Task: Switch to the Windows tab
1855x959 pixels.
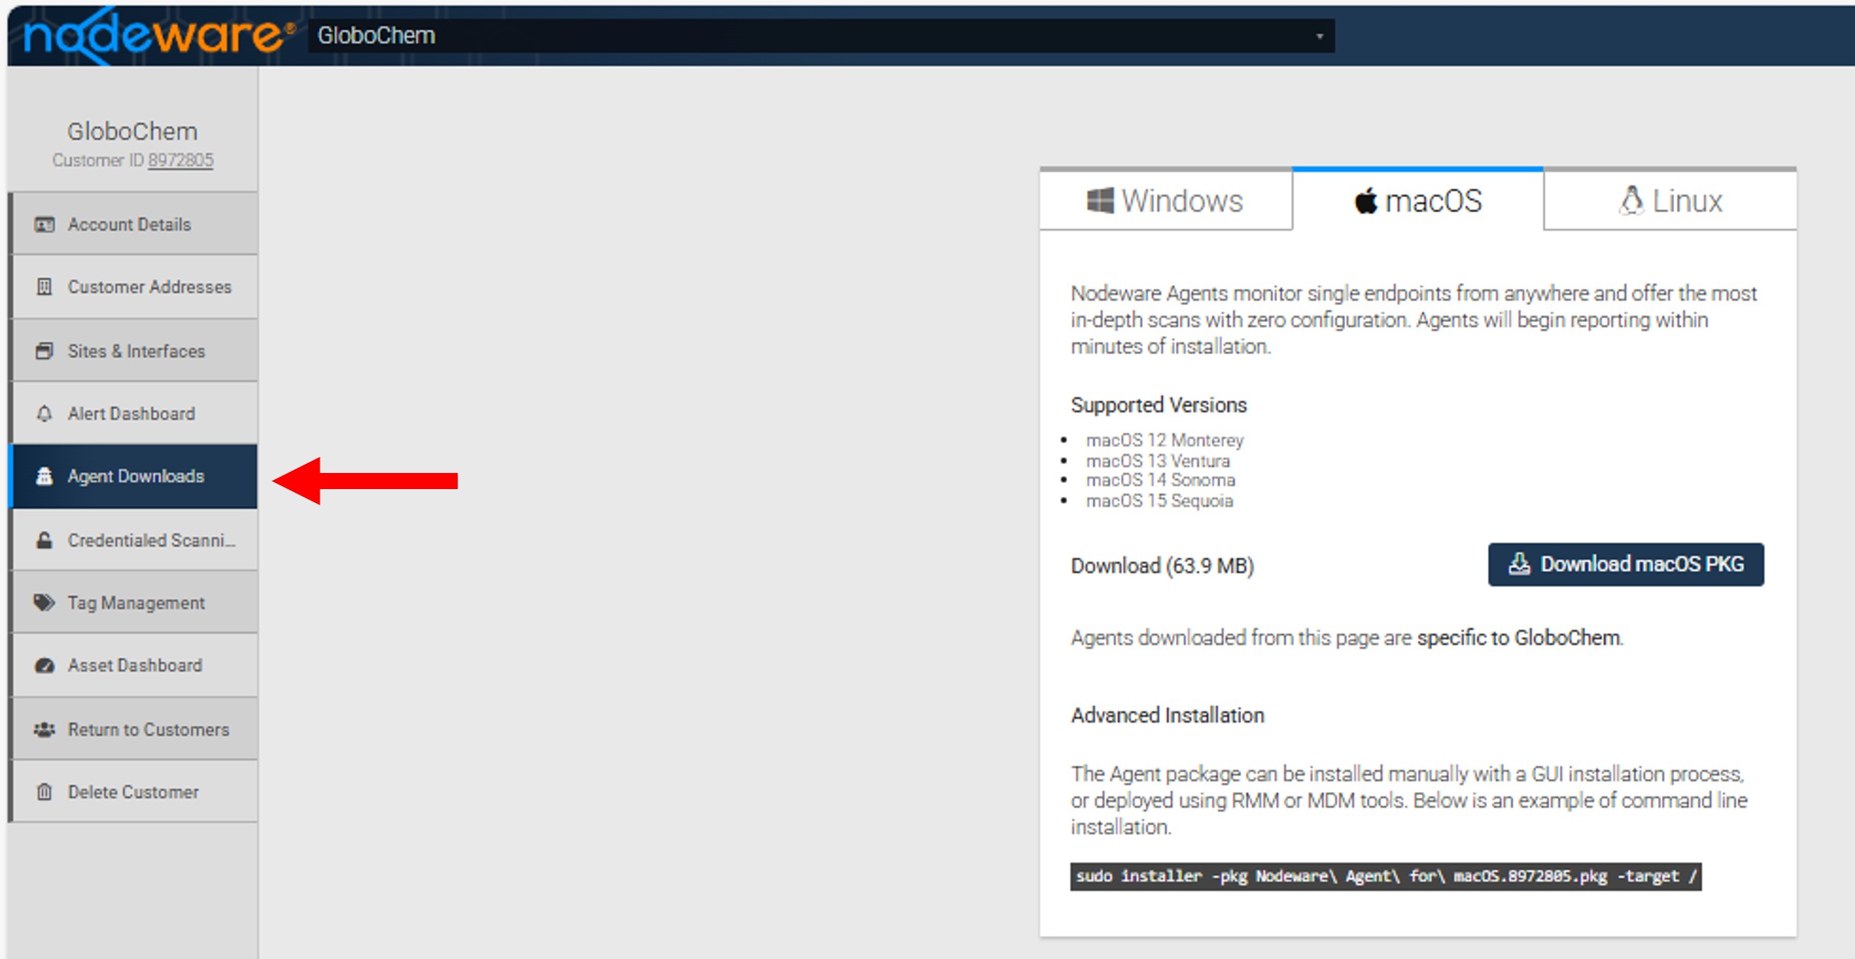Action: [x=1166, y=201]
